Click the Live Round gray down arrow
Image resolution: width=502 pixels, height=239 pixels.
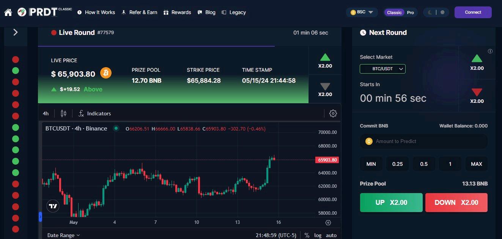point(325,86)
